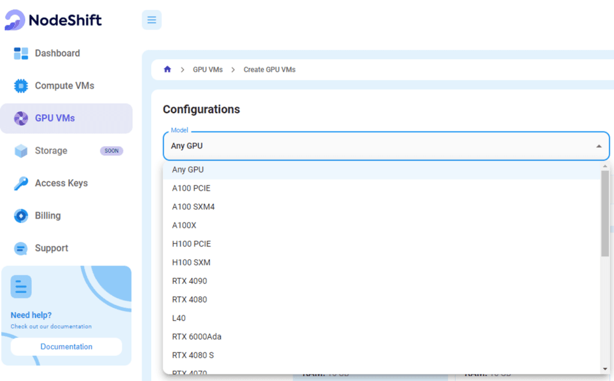Choose A100 SXM4 option
The image size is (614, 381).
click(382, 207)
